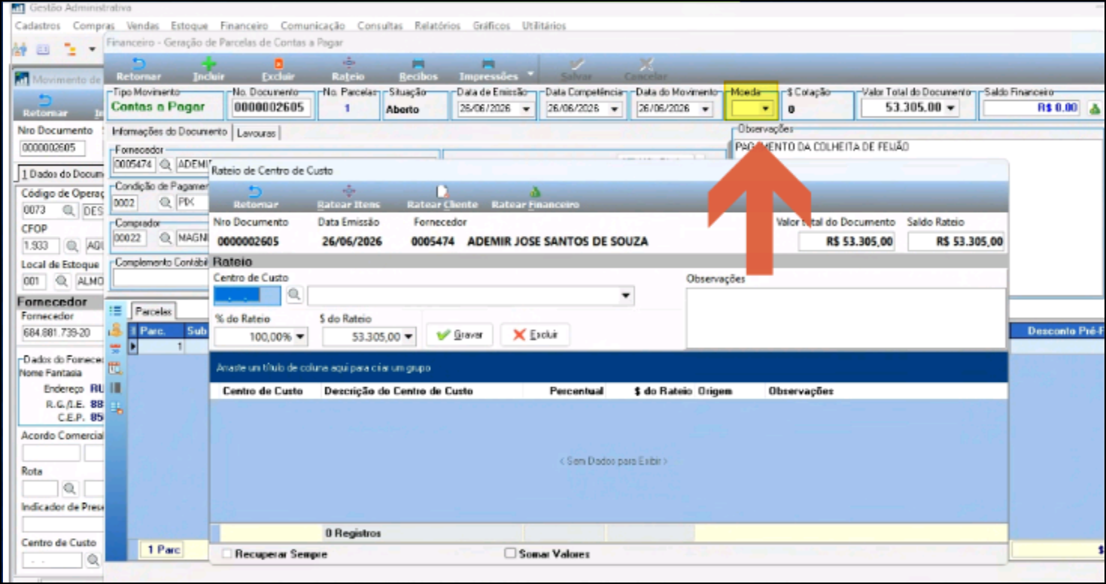Open the Relatórios menu
The image size is (1106, 584).
(437, 26)
